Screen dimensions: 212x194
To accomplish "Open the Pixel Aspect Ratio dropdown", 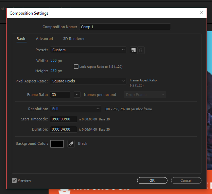I will coord(88,81).
